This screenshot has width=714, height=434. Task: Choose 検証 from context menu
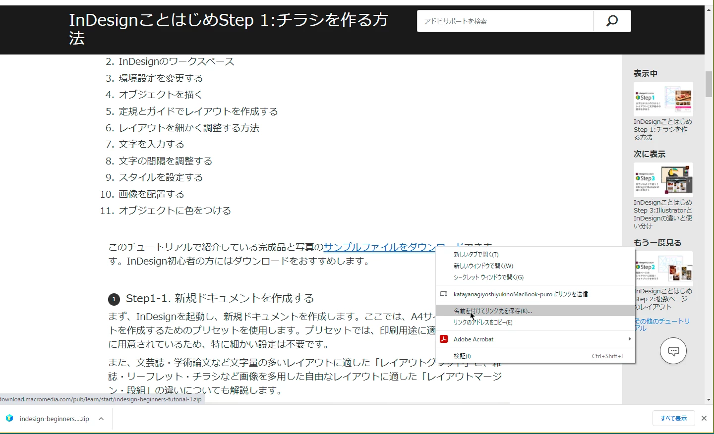(x=535, y=356)
